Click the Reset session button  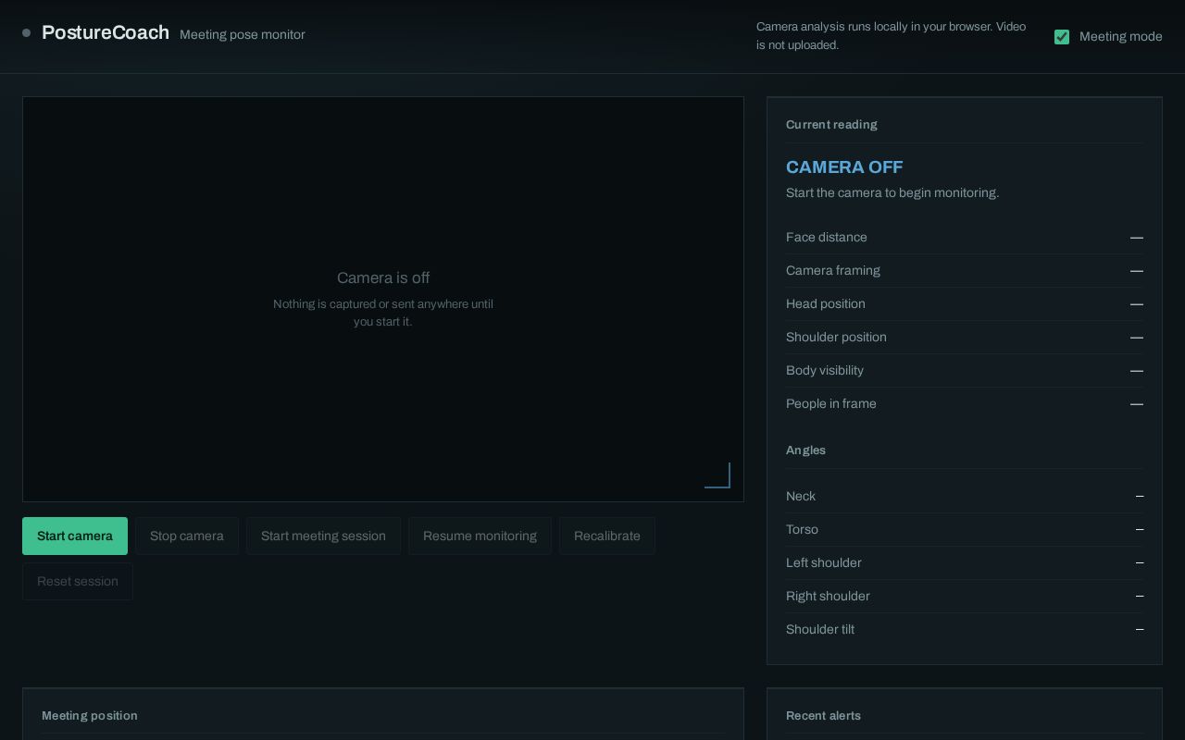(78, 581)
